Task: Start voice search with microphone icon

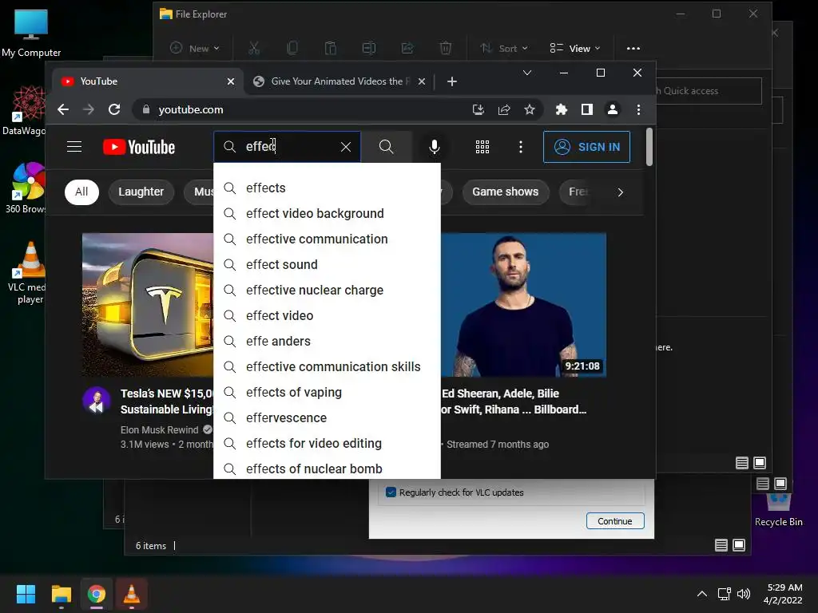Action: pos(434,147)
